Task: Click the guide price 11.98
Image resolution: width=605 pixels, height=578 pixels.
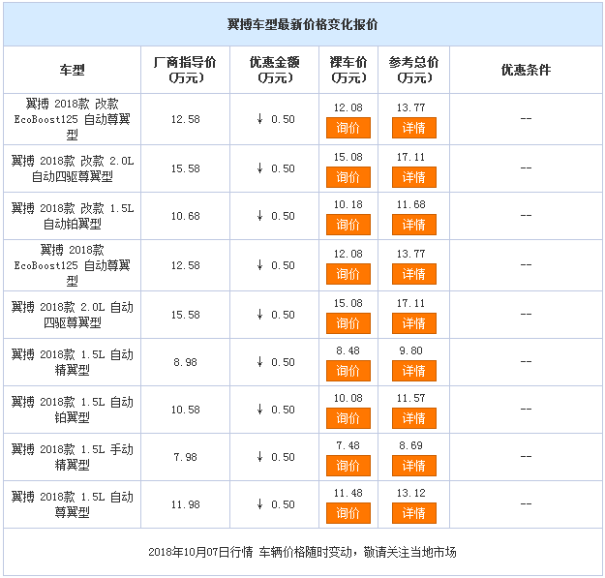Action: pyautogui.click(x=186, y=504)
